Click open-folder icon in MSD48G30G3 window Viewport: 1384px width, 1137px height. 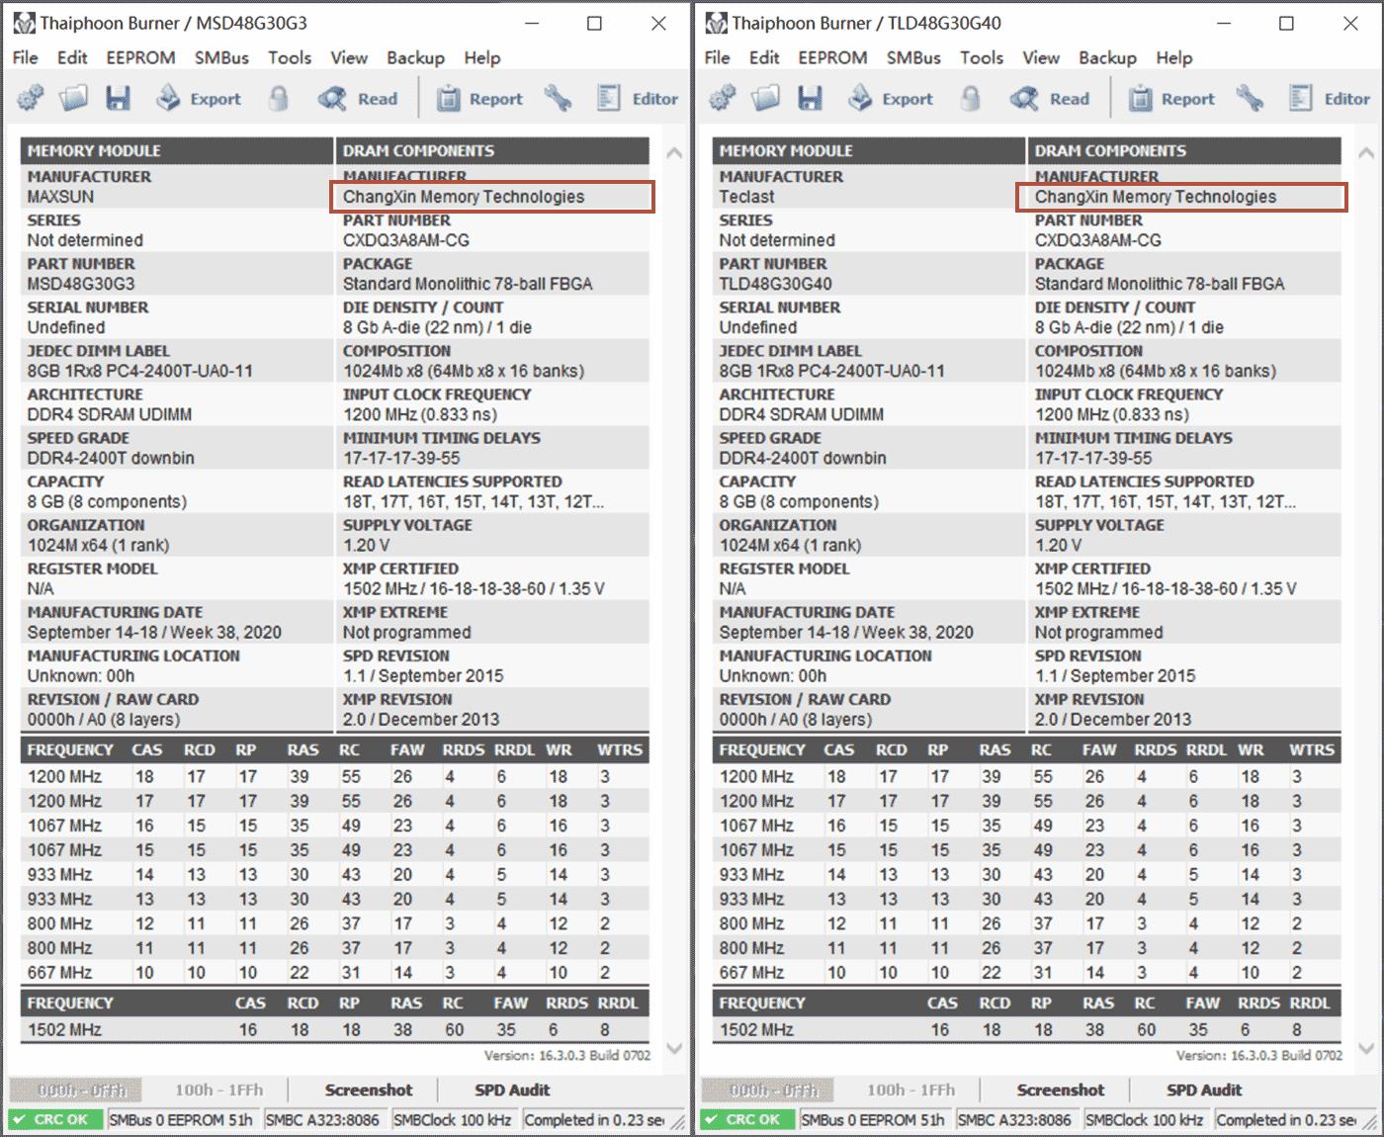(73, 98)
